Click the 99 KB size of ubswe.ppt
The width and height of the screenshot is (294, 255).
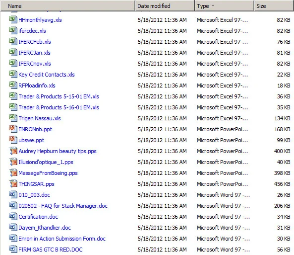click(284, 140)
